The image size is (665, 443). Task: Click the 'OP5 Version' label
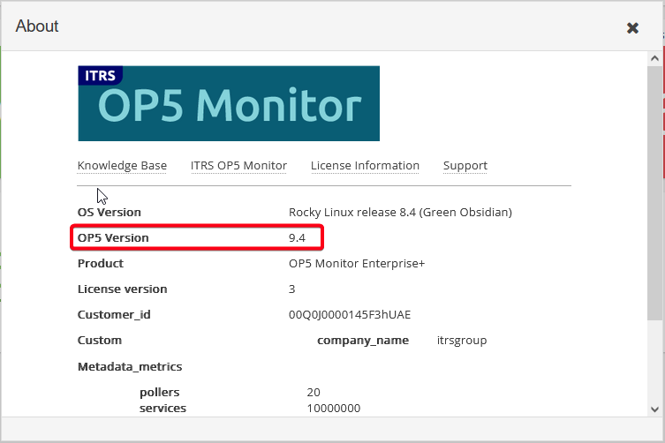point(113,237)
